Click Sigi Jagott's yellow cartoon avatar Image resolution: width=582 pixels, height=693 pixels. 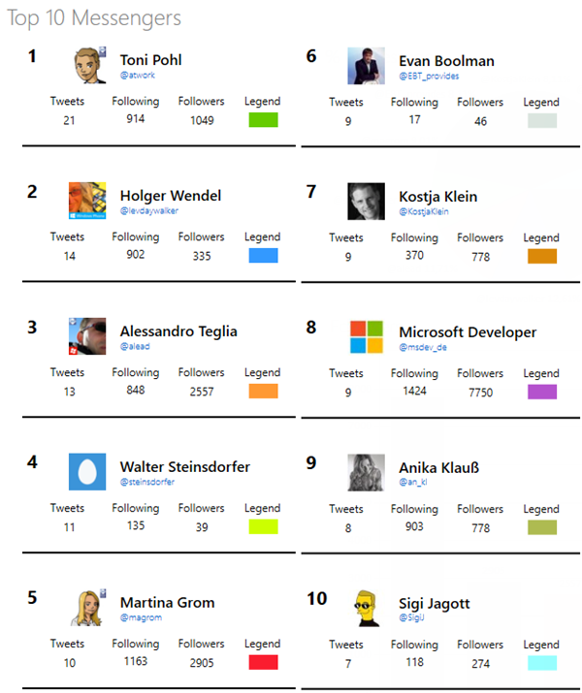(367, 608)
